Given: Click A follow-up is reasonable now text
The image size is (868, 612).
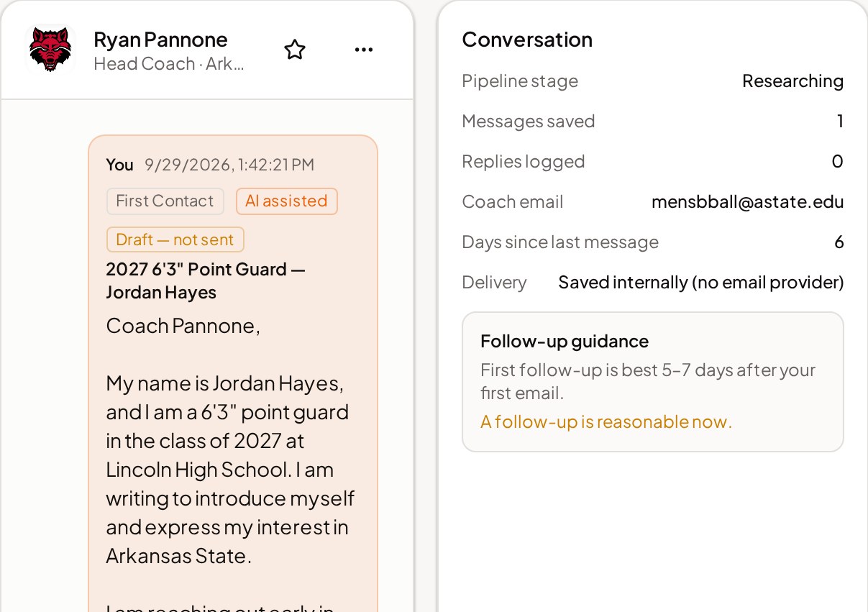Looking at the screenshot, I should 606,421.
